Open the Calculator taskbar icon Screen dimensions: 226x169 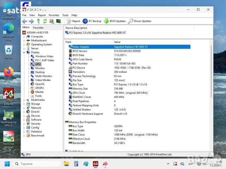tap(76, 164)
